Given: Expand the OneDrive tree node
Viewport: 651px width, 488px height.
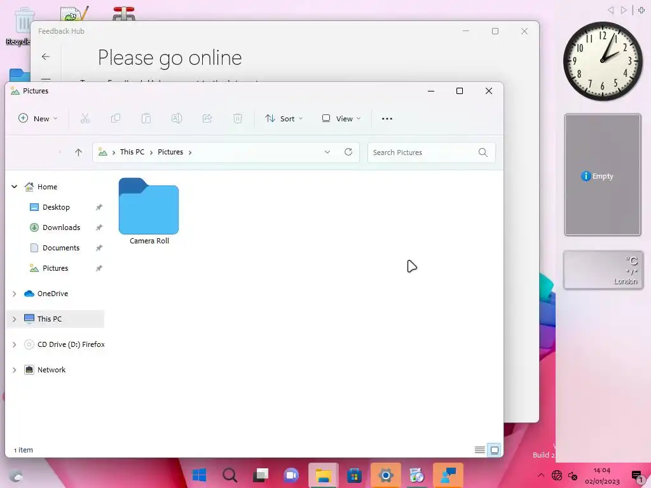Looking at the screenshot, I should point(14,294).
